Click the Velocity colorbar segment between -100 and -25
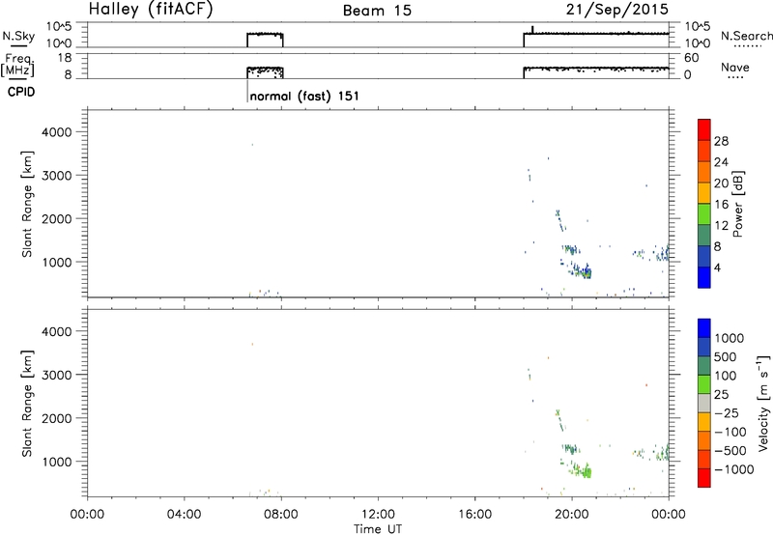This screenshot has height=535, width=773. (704, 422)
